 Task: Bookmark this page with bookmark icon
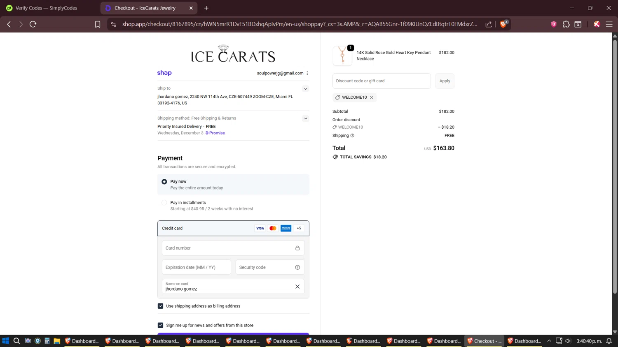click(x=98, y=24)
